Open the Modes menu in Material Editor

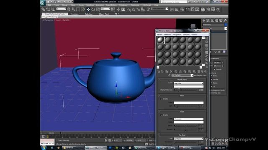(160, 35)
